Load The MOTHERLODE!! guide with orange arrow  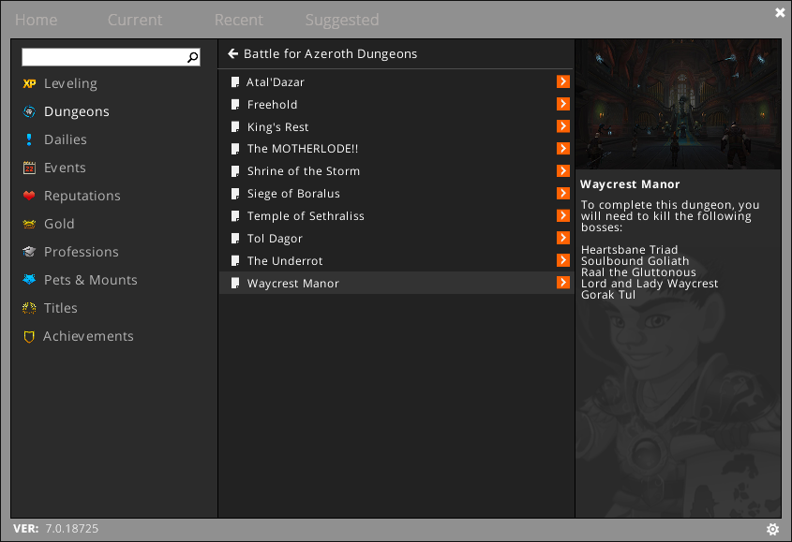coord(563,148)
